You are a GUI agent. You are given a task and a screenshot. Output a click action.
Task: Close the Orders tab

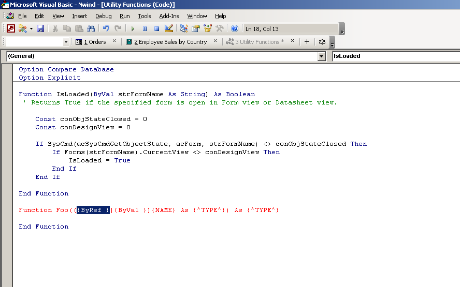(x=114, y=41)
